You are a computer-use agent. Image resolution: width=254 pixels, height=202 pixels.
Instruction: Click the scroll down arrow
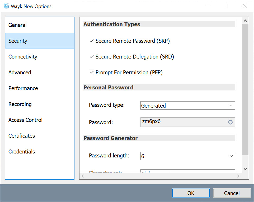coord(245,169)
